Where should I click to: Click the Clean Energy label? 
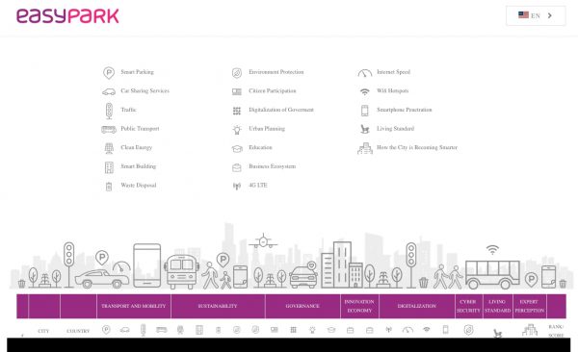coord(137,147)
